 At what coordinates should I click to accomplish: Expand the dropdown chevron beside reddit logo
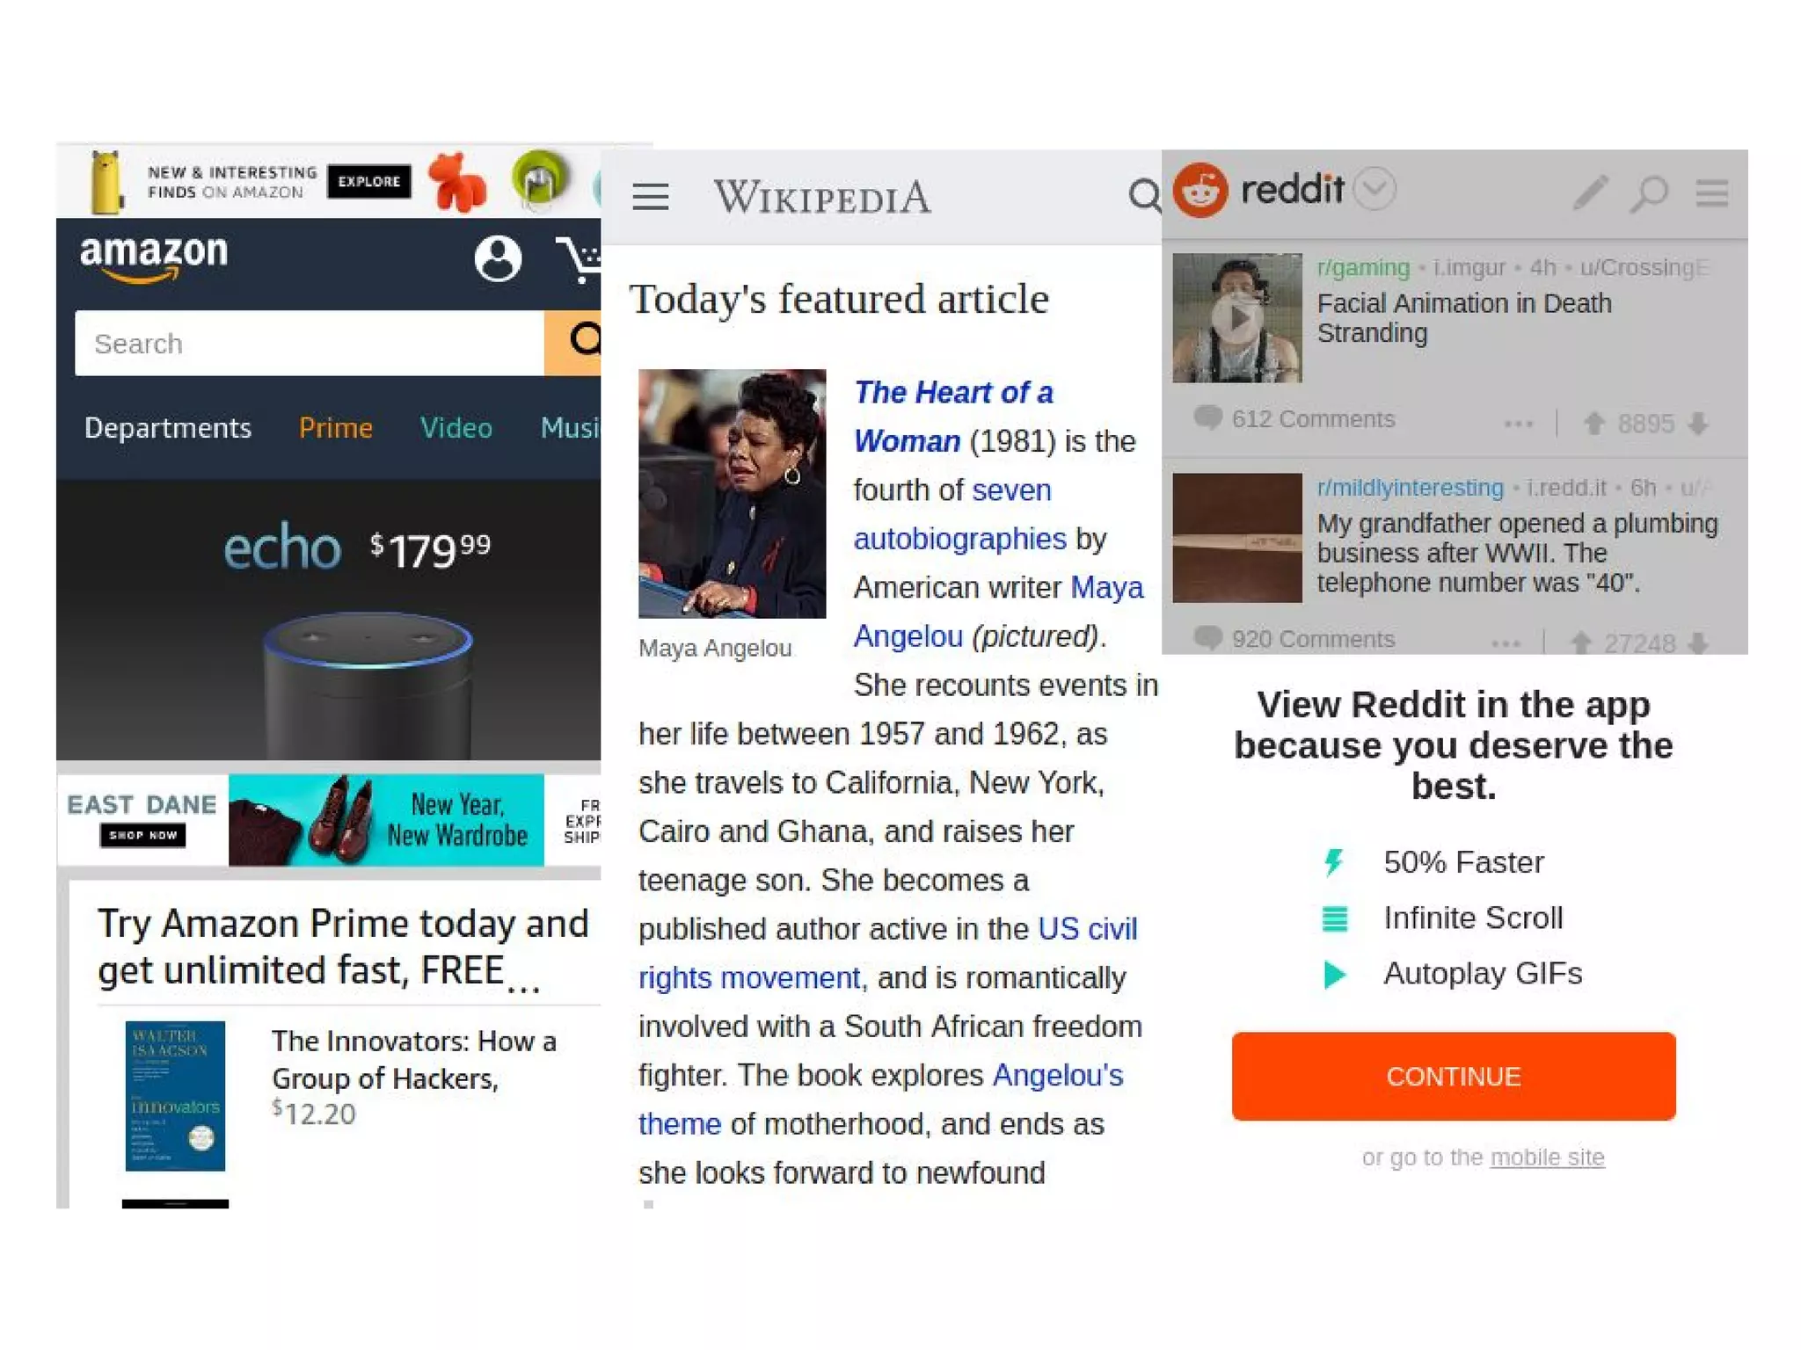(1374, 188)
